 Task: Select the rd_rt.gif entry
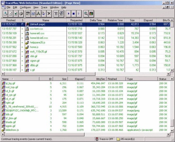[10, 99]
